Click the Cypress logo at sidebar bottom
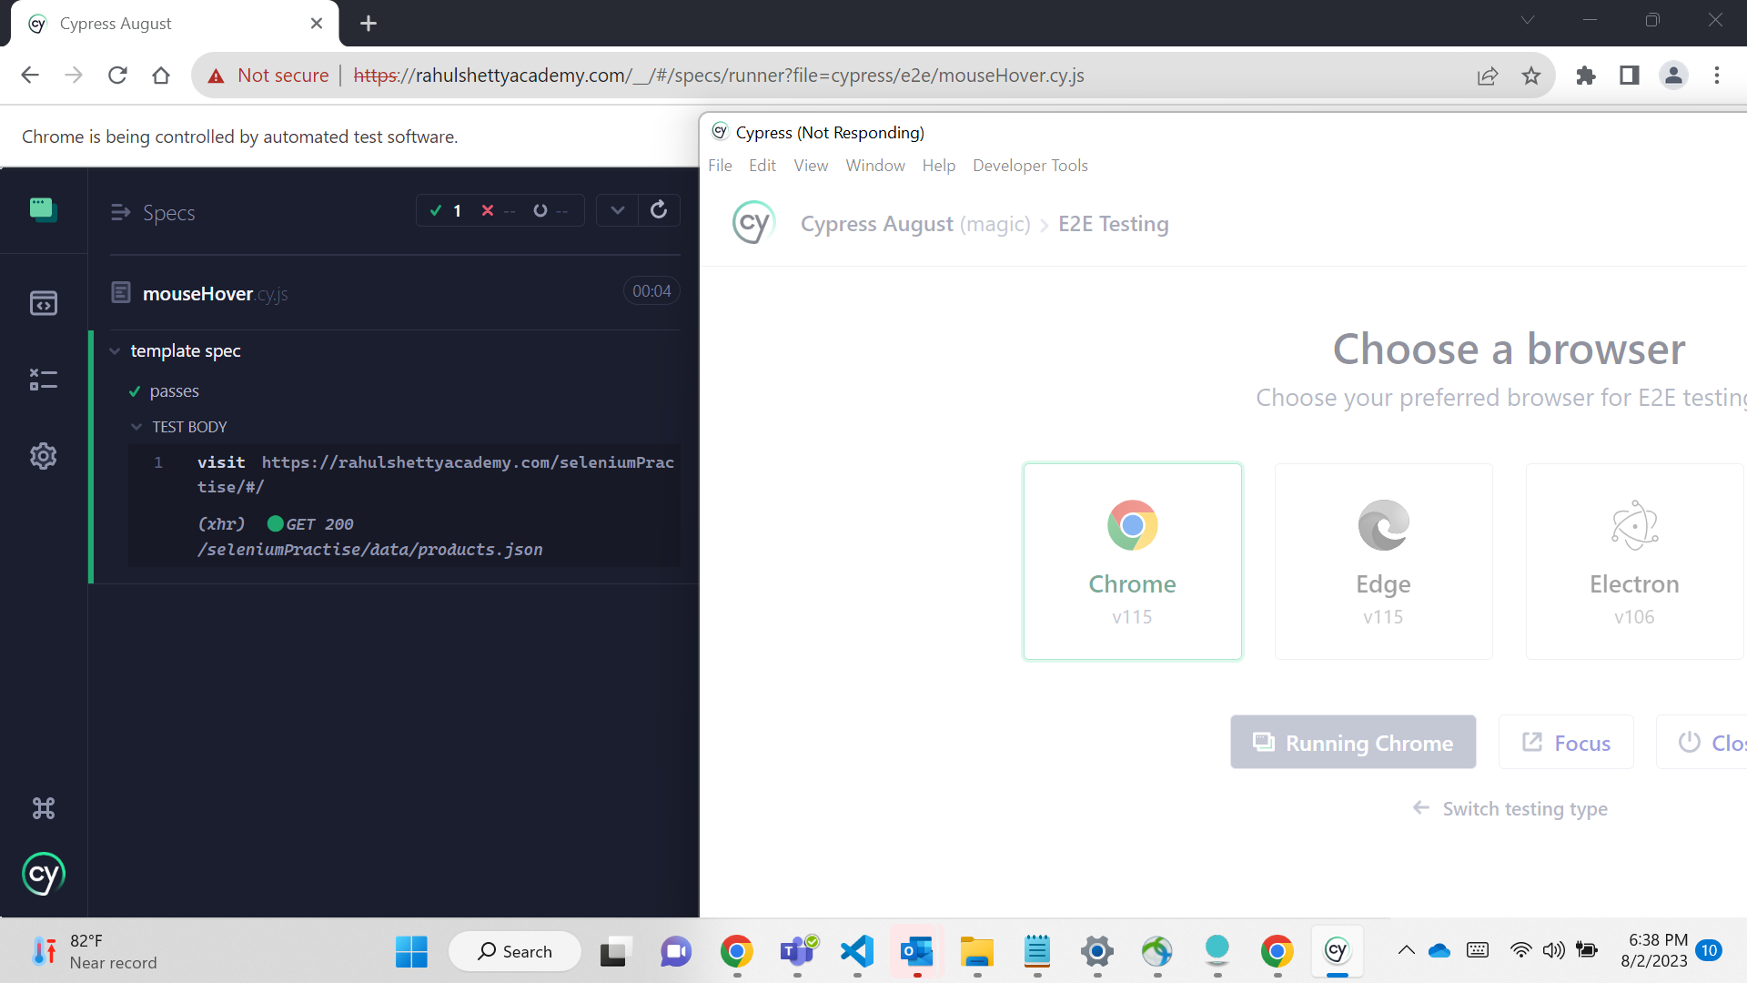The width and height of the screenshot is (1747, 983). coord(43,874)
